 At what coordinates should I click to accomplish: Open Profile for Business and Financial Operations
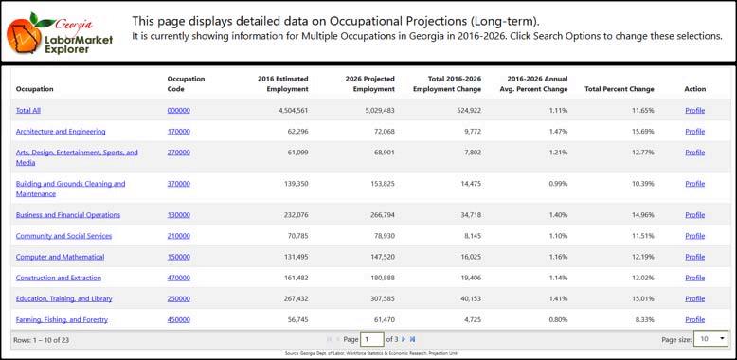[694, 215]
